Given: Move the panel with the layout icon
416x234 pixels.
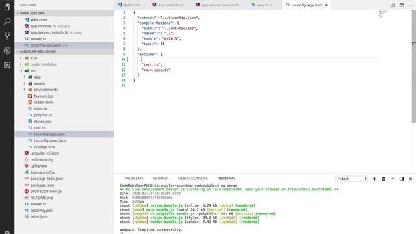Looking at the screenshot, I should coord(402,179).
